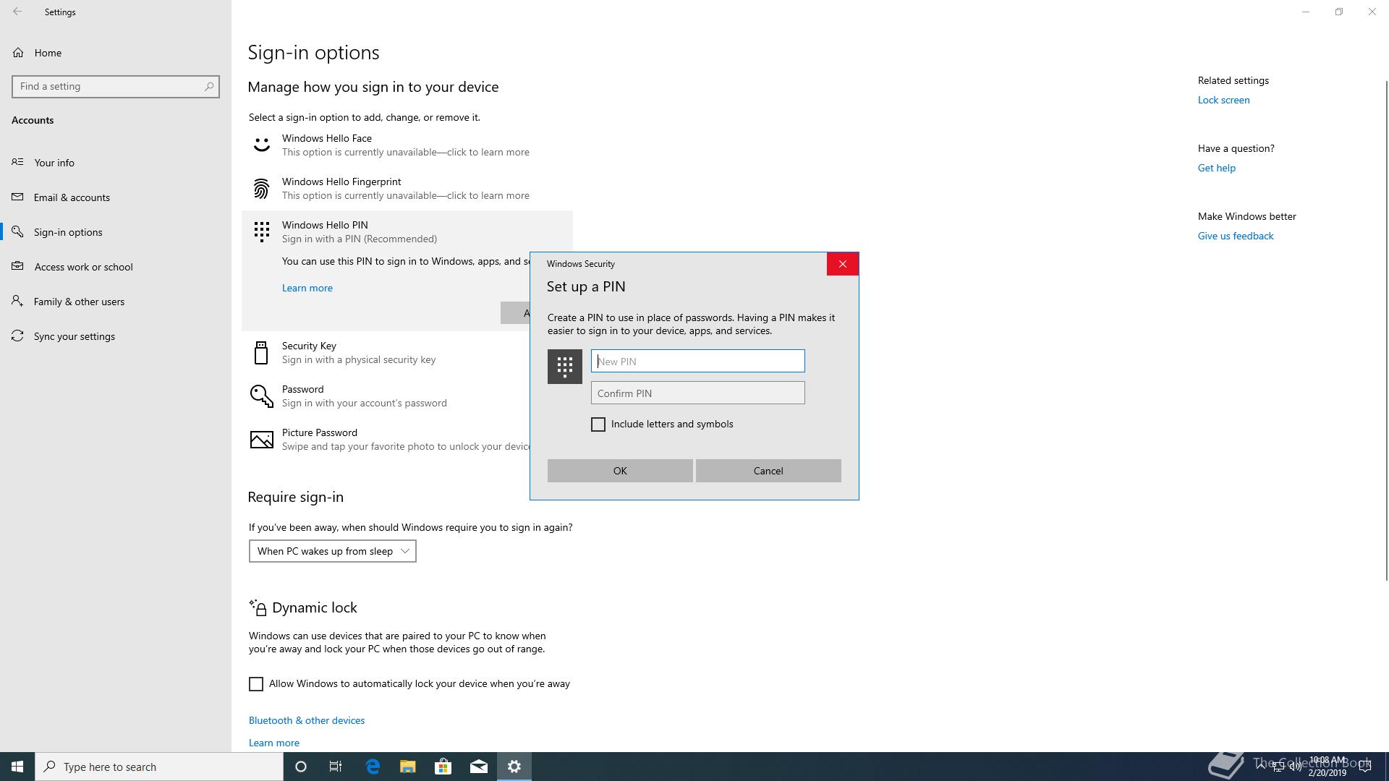Click the Home icon in sidebar
The width and height of the screenshot is (1389, 781).
18,53
